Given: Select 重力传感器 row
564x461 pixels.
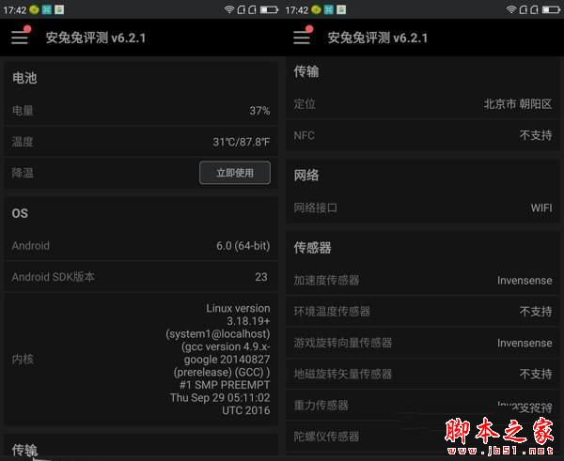Looking at the screenshot, I should [x=423, y=406].
